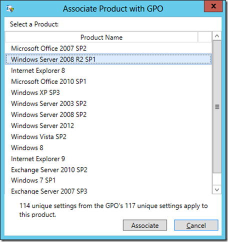Choose Internet Explorer 8 from list

pyautogui.click(x=108, y=70)
